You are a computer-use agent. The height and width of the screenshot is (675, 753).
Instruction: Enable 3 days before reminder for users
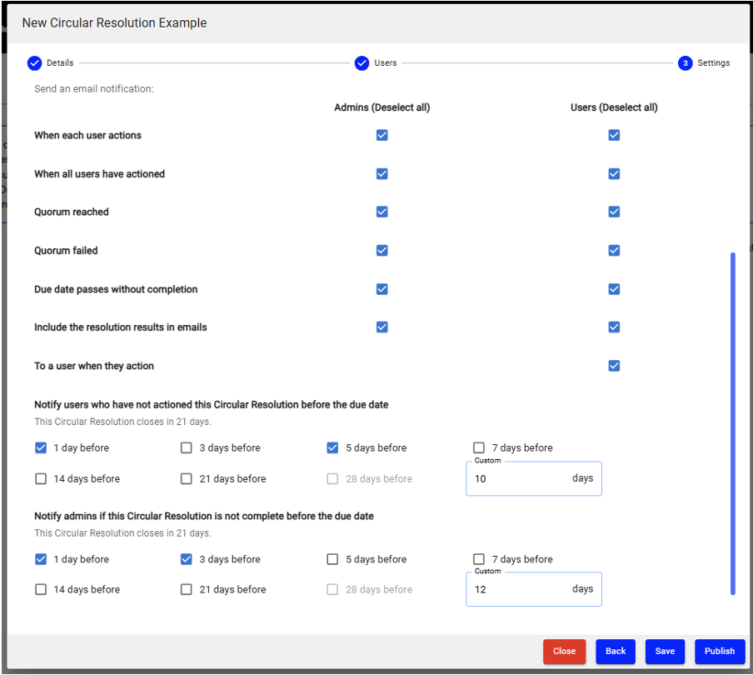[187, 447]
